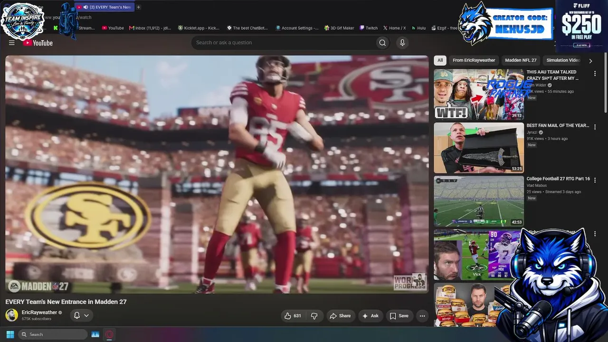The image size is (608, 342).
Task: Open the Twitch bookmark
Action: [369, 28]
